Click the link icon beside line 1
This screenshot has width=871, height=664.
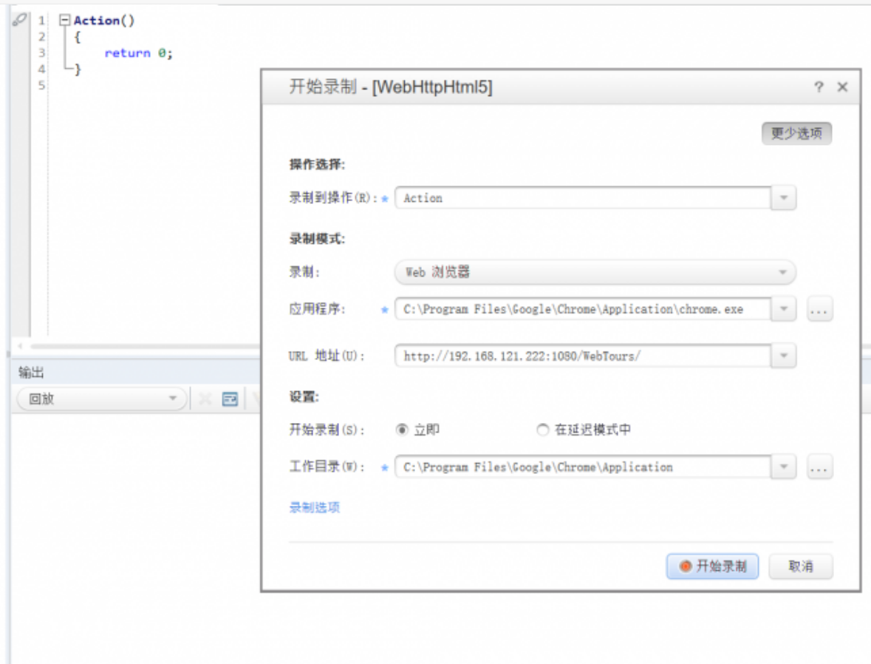[20, 20]
